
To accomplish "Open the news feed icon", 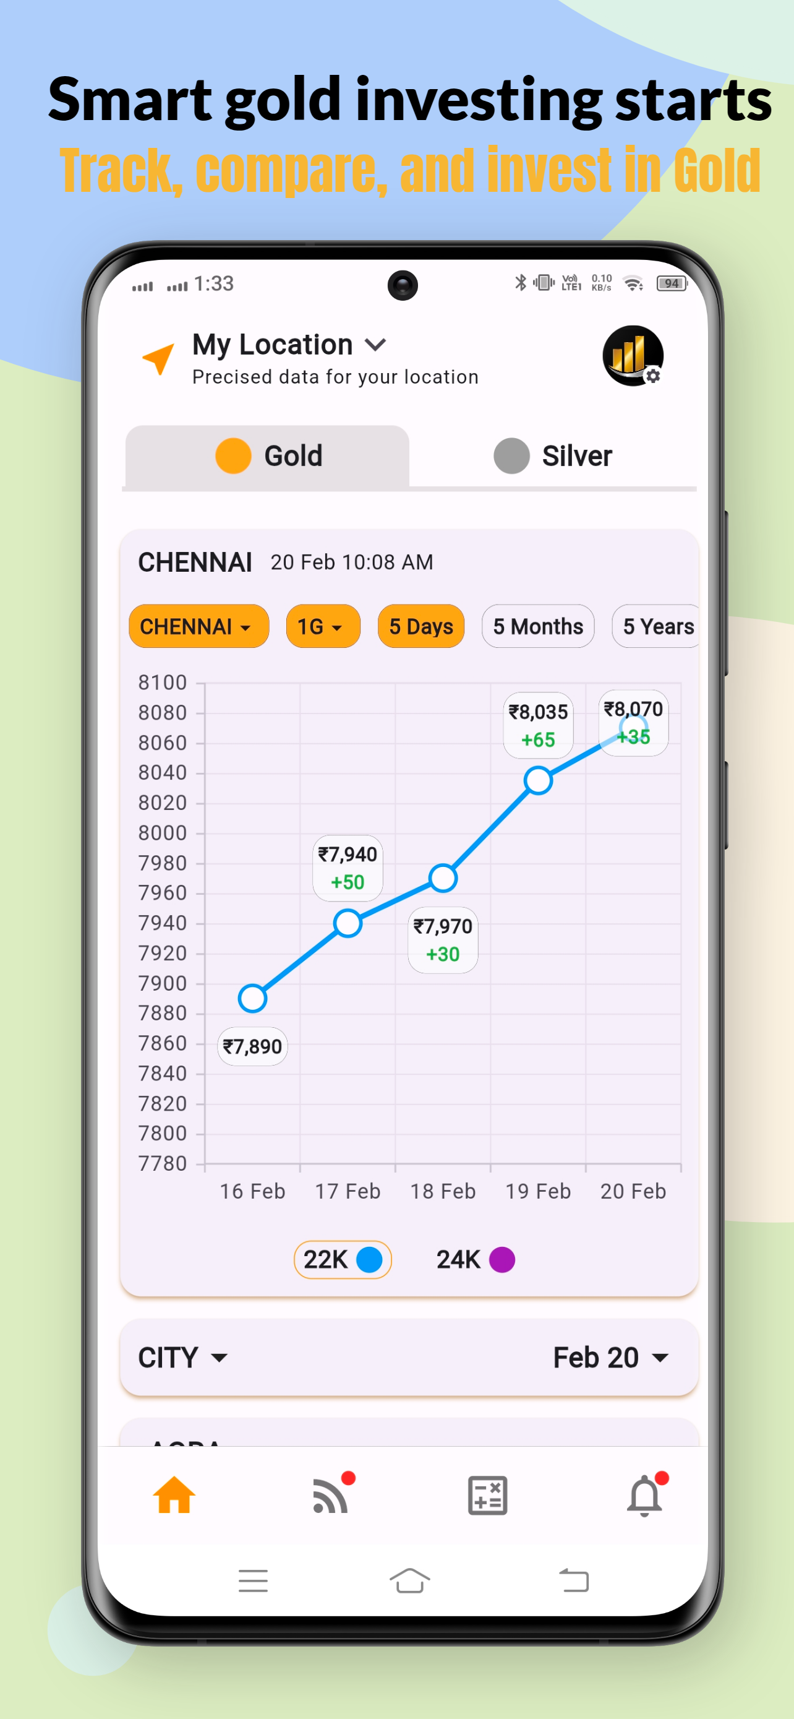I will point(331,1495).
